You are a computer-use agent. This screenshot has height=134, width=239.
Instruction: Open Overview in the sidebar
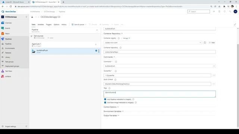pyautogui.click(x=8, y=23)
